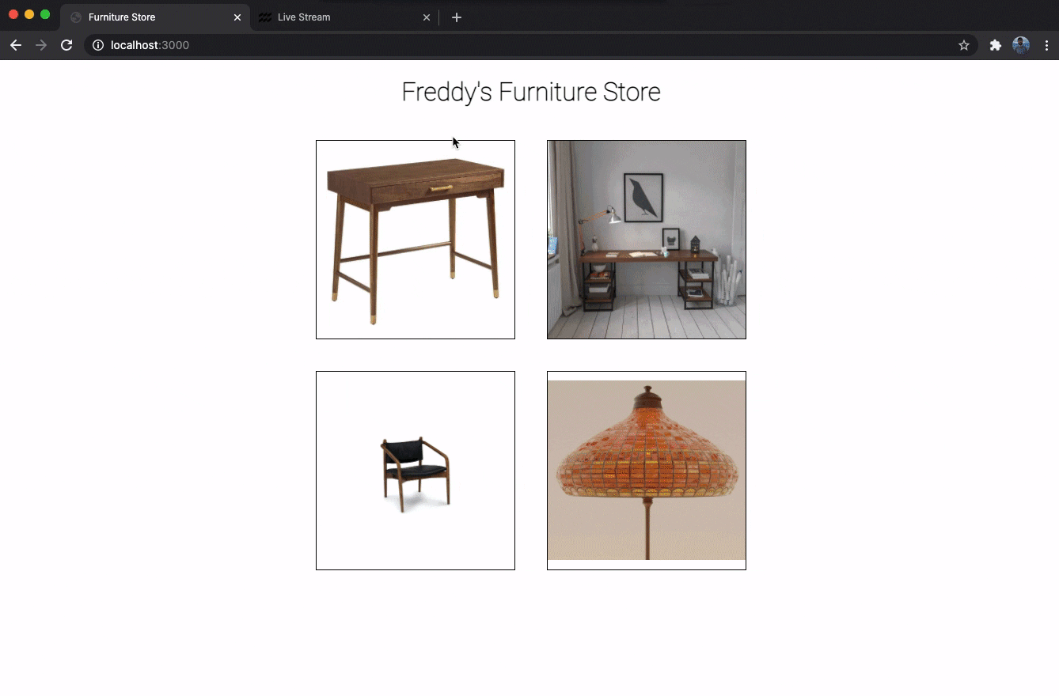1059x696 pixels.
Task: Open the Chrome profile avatar
Action: click(1021, 45)
